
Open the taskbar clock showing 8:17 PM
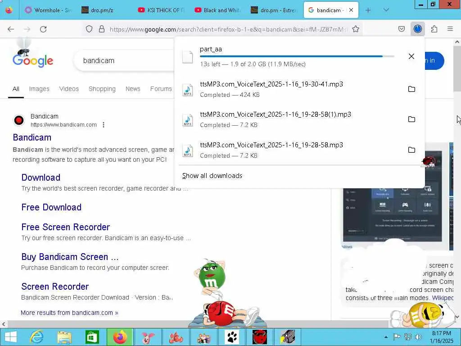(x=441, y=337)
